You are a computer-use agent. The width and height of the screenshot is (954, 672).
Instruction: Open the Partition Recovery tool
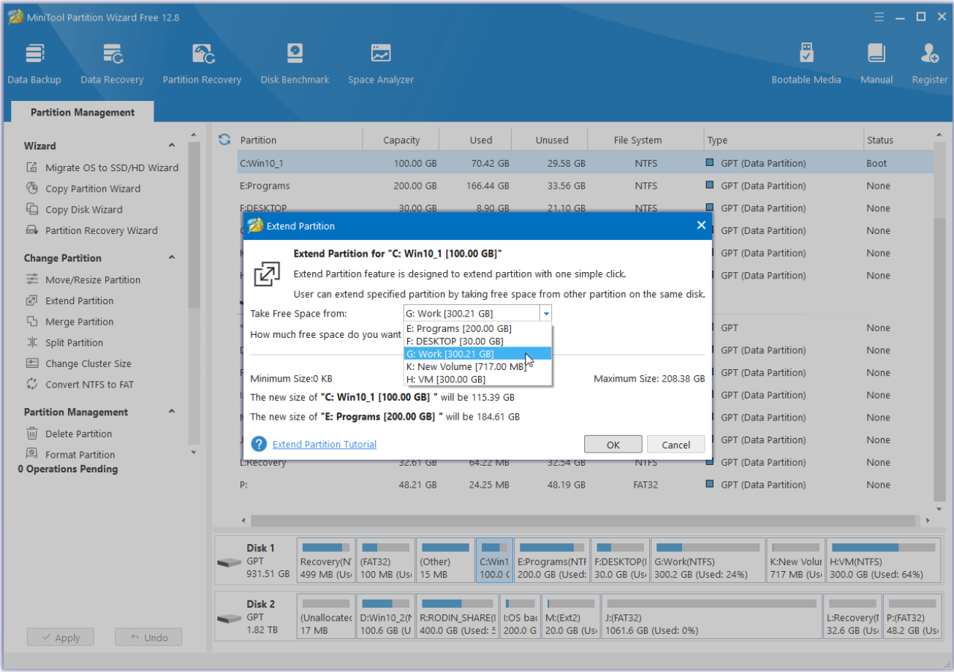202,64
